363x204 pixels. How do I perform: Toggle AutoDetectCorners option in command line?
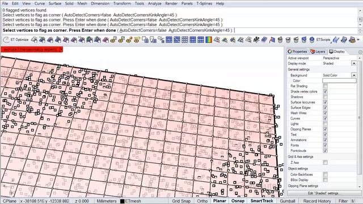(x=143, y=30)
